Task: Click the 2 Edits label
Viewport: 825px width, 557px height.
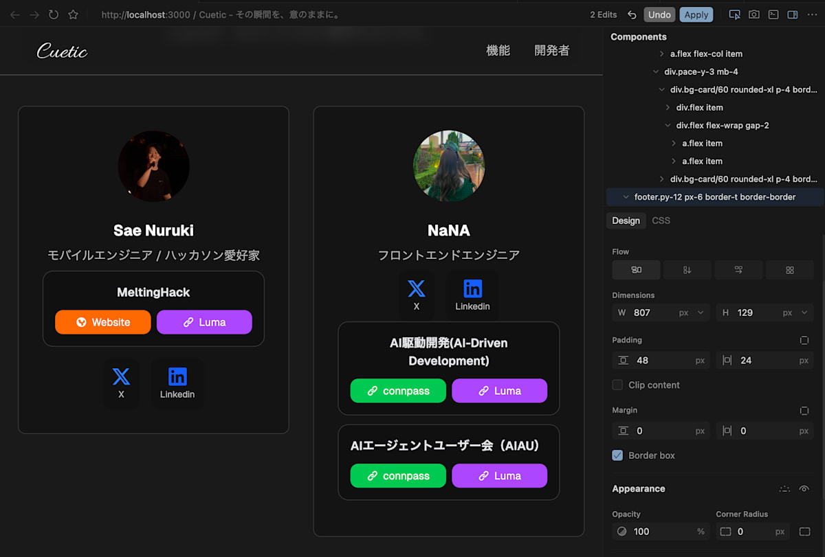Action: [604, 14]
